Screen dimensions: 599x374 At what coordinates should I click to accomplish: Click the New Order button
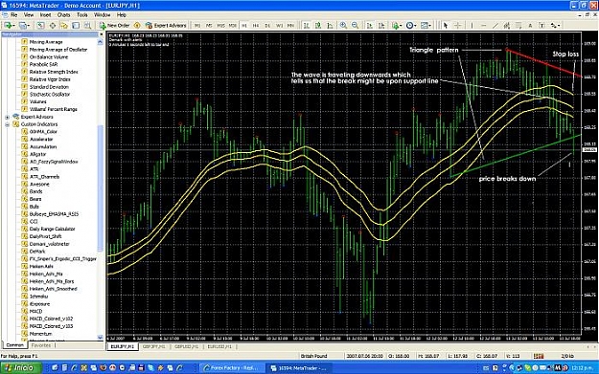[x=115, y=25]
